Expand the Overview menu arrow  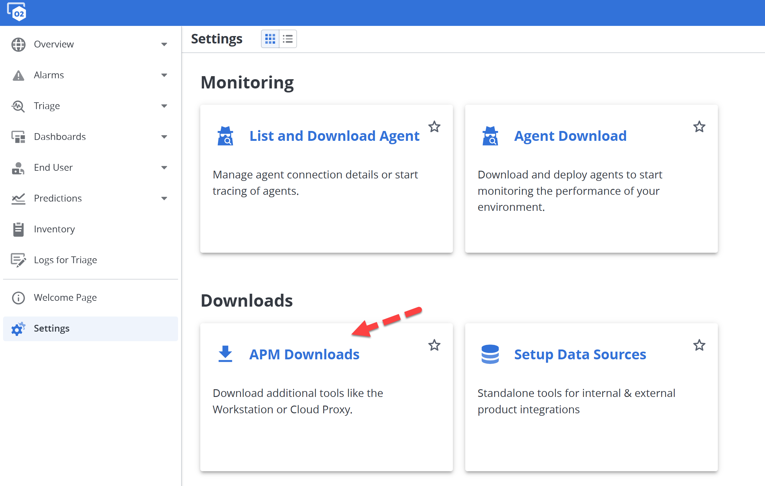[164, 44]
